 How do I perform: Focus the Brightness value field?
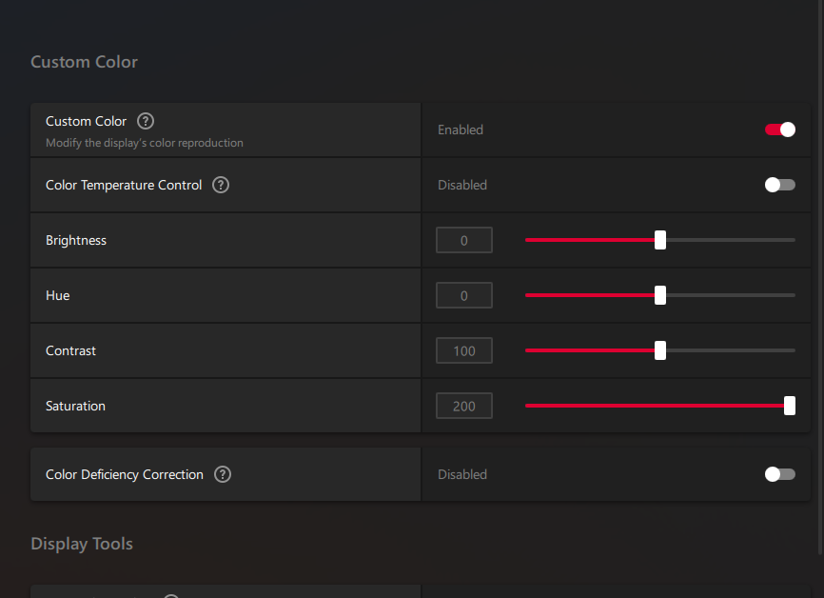(x=464, y=240)
